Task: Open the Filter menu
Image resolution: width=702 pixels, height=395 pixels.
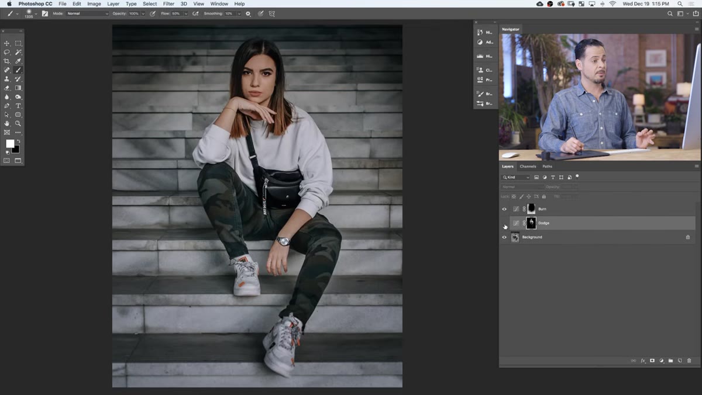Action: point(168,4)
